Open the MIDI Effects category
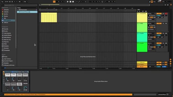 tap(7, 37)
